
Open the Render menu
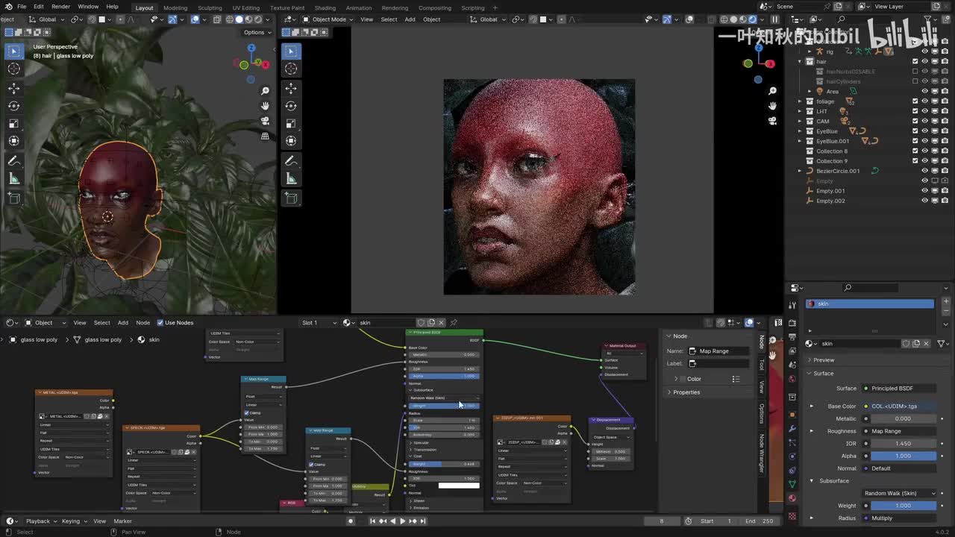click(60, 7)
